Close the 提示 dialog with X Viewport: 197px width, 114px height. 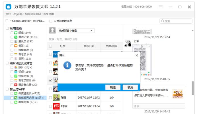[x=137, y=55]
